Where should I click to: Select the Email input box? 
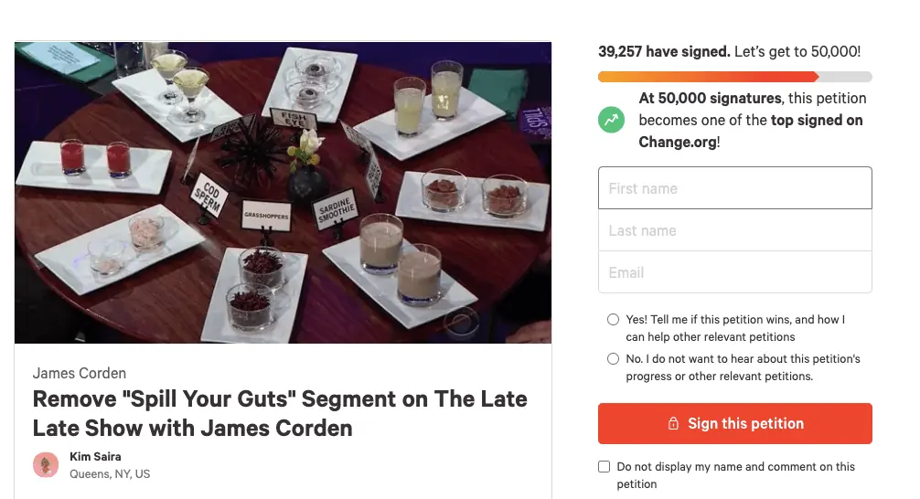(x=734, y=272)
